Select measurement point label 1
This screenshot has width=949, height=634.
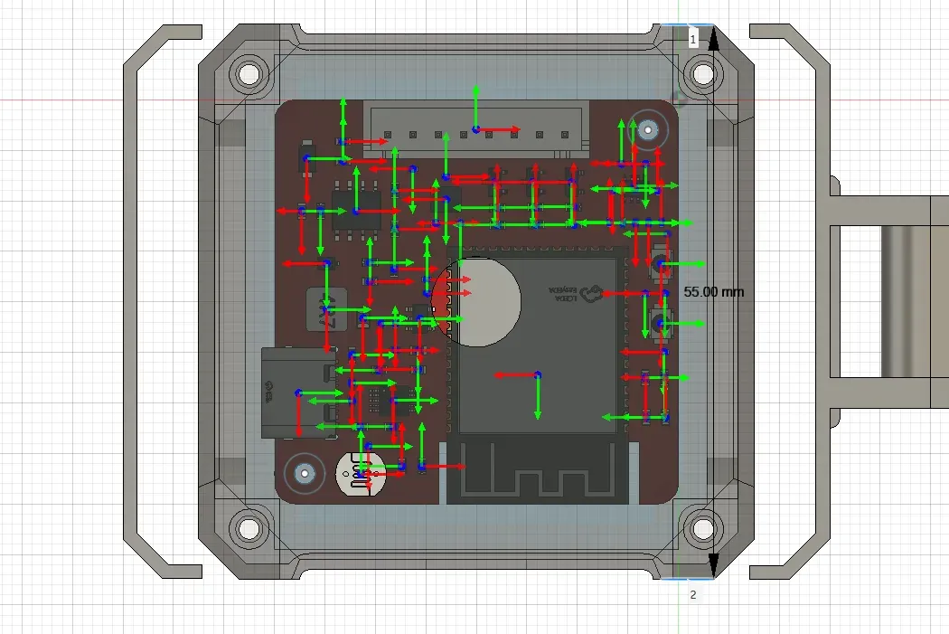coord(693,40)
